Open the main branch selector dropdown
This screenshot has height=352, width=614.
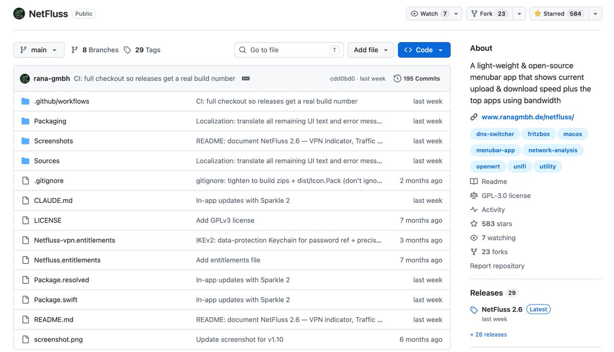[x=39, y=50]
